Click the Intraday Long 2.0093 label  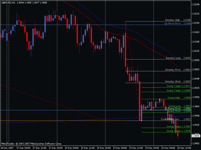[x=178, y=58]
